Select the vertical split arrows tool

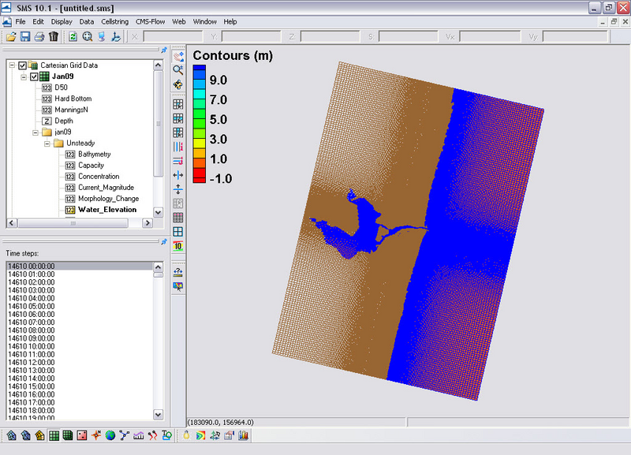point(178,189)
